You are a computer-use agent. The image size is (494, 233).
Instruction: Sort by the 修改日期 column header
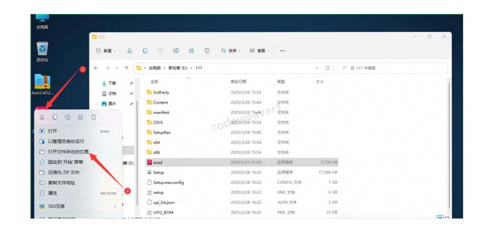pyautogui.click(x=239, y=82)
